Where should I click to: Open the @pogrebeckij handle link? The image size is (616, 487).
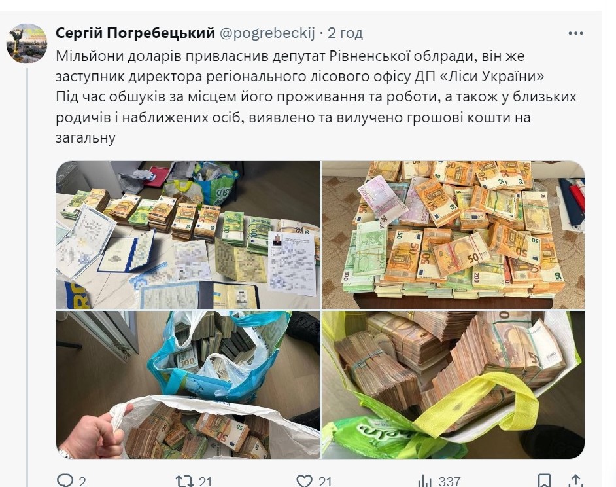(267, 33)
